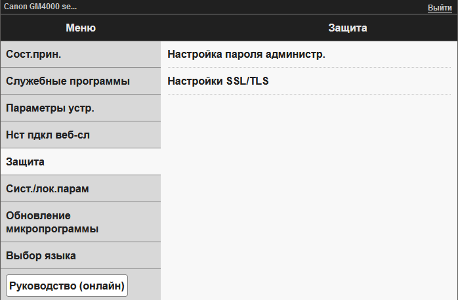
Task: Select Служебные программы in the menu
Action: click(x=80, y=81)
